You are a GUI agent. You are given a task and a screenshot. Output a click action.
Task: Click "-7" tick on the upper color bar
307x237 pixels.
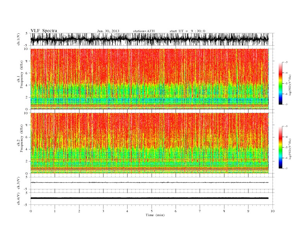(x=286, y=105)
